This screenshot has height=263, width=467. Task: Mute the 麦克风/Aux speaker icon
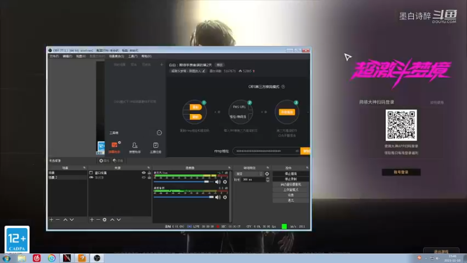coord(218,182)
